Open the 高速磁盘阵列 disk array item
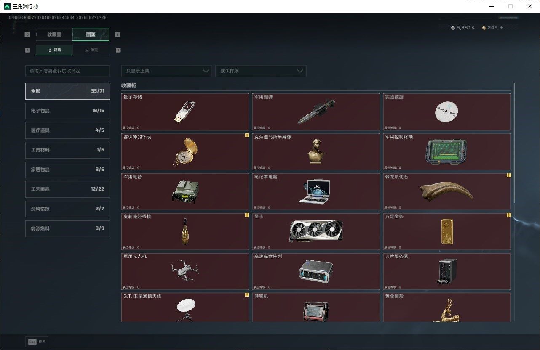Image resolution: width=540 pixels, height=350 pixels. point(316,271)
